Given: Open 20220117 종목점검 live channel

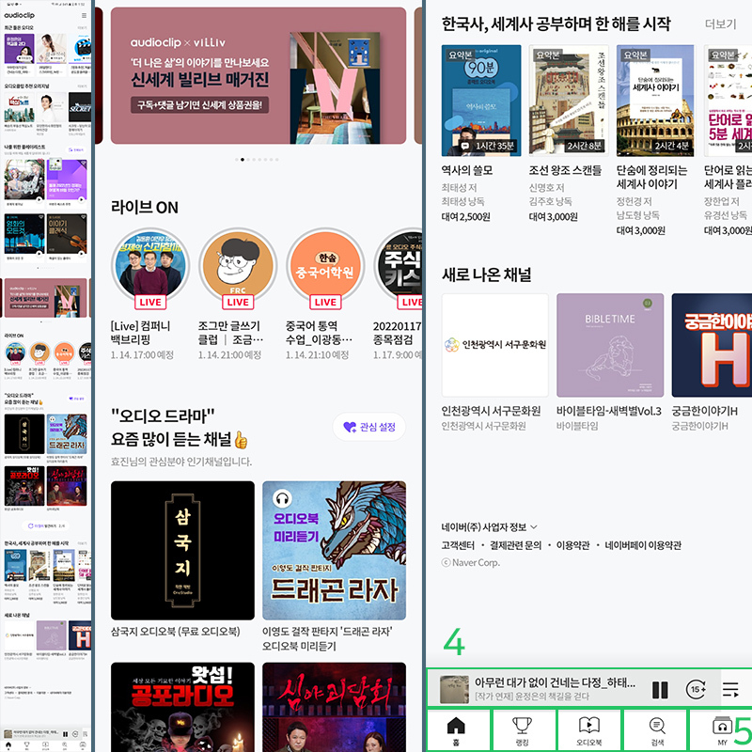Looking at the screenshot, I should click(398, 265).
